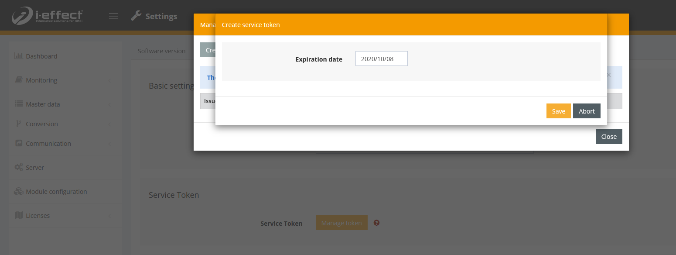Expand the Master data submenu arrow
Viewport: 676px width, 255px height.
109,104
